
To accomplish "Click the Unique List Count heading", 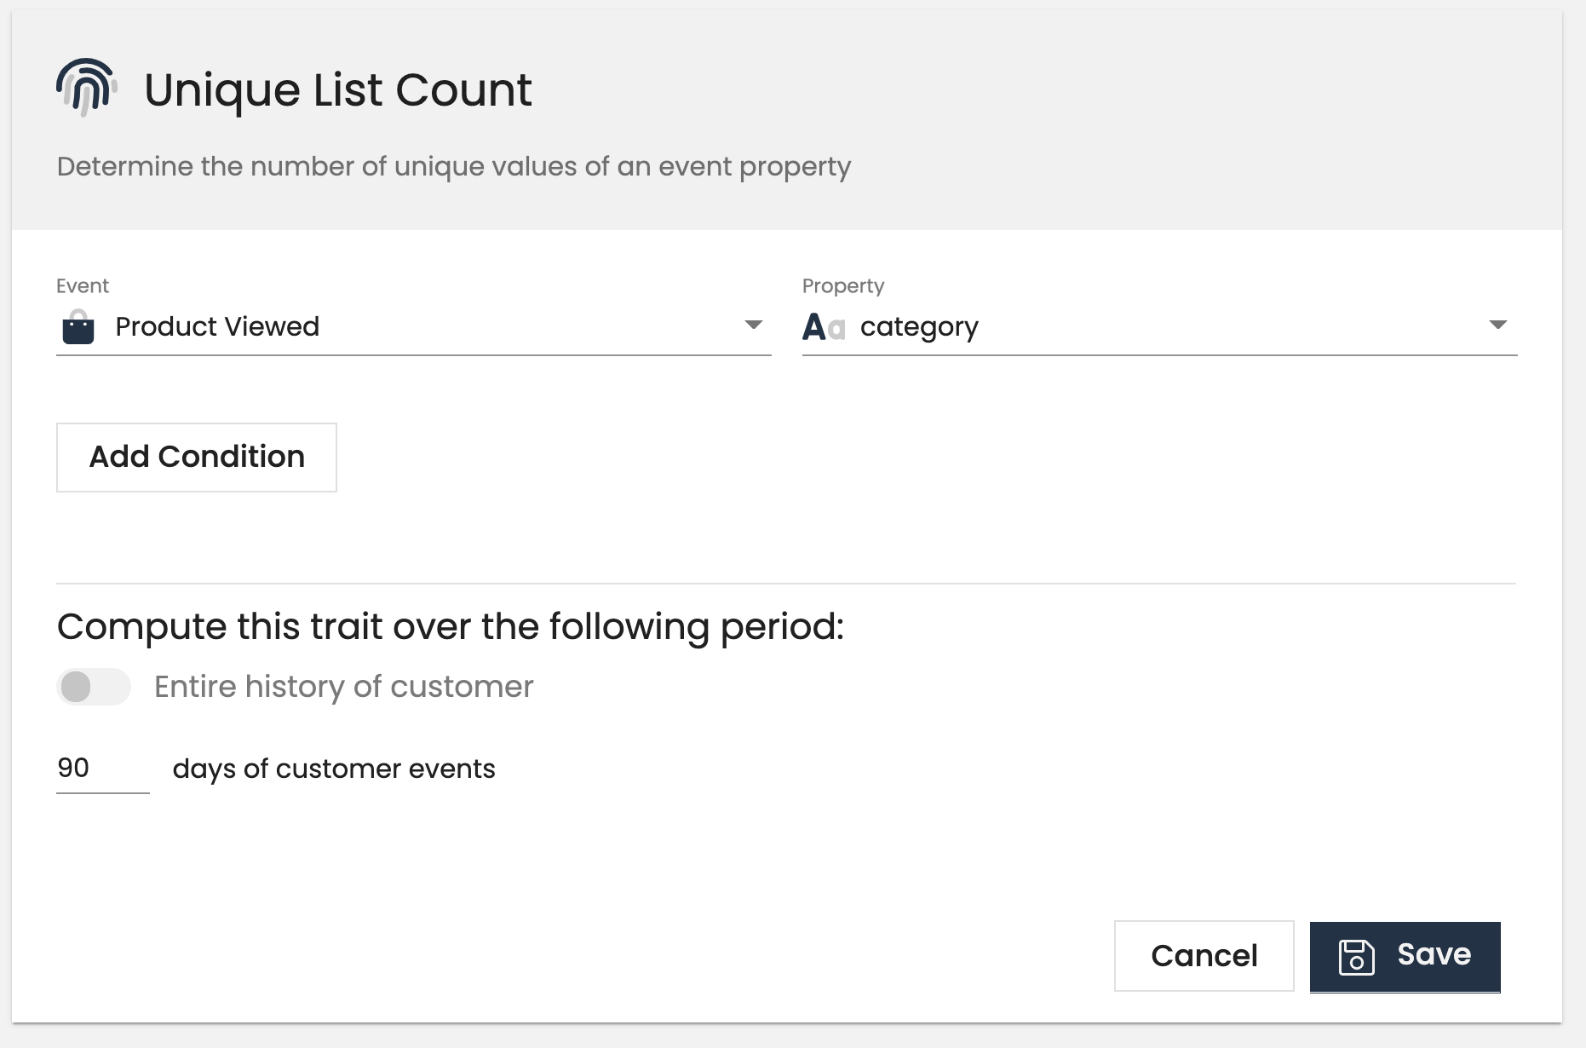I will 336,88.
